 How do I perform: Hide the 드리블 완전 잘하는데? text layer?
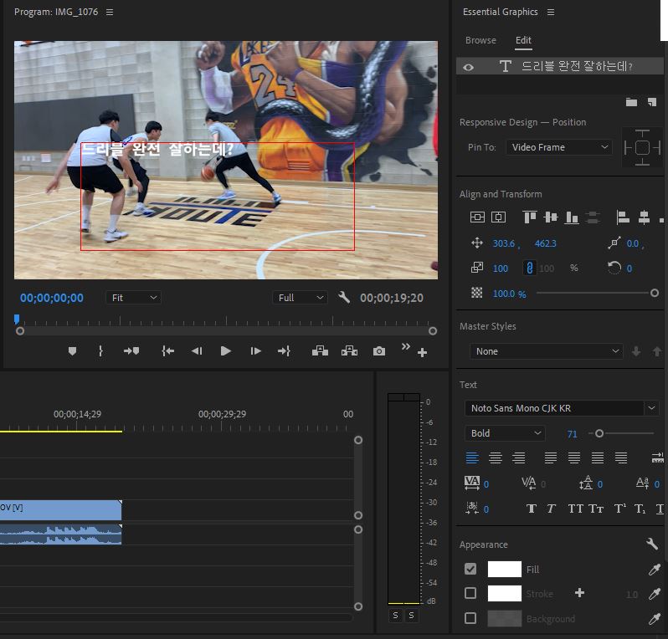point(468,67)
